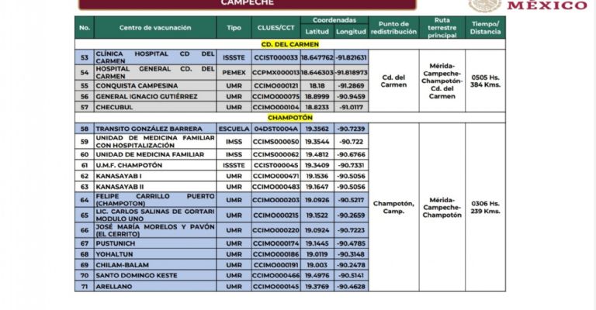Select CLUES code 'CCIST000045'
The width and height of the screenshot is (596, 310).
[x=276, y=165]
